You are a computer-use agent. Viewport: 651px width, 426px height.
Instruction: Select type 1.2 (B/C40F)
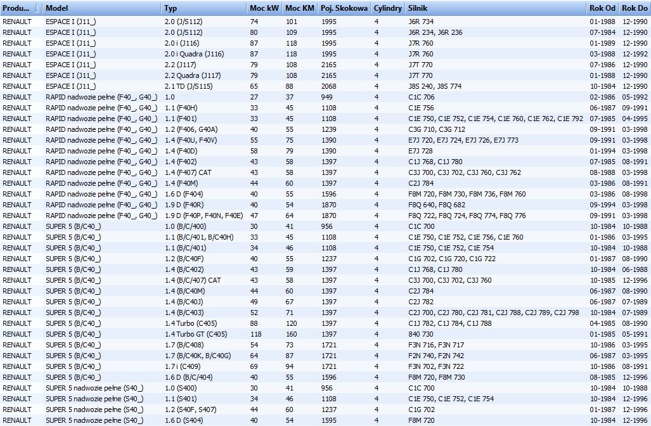pos(184,259)
